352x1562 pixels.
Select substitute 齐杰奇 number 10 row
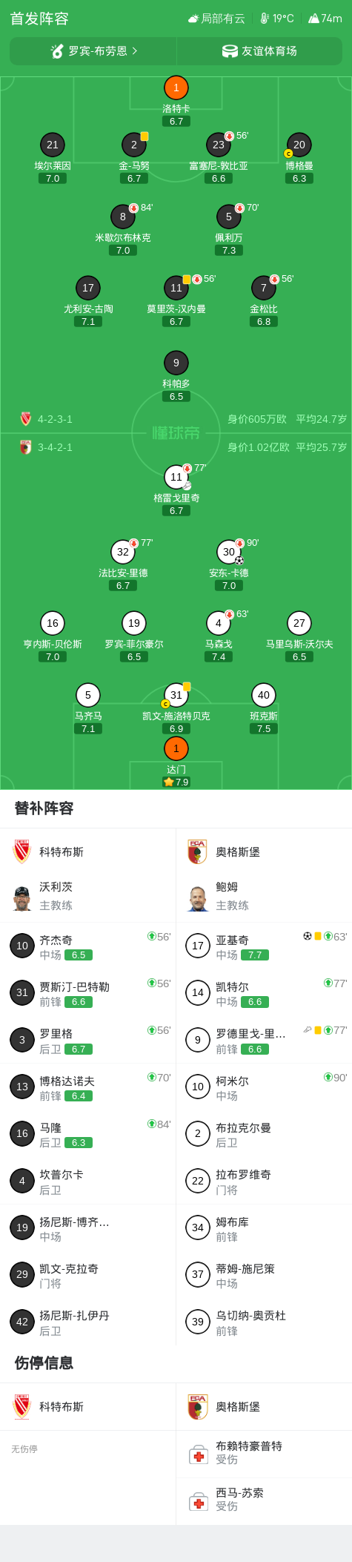[x=88, y=946]
